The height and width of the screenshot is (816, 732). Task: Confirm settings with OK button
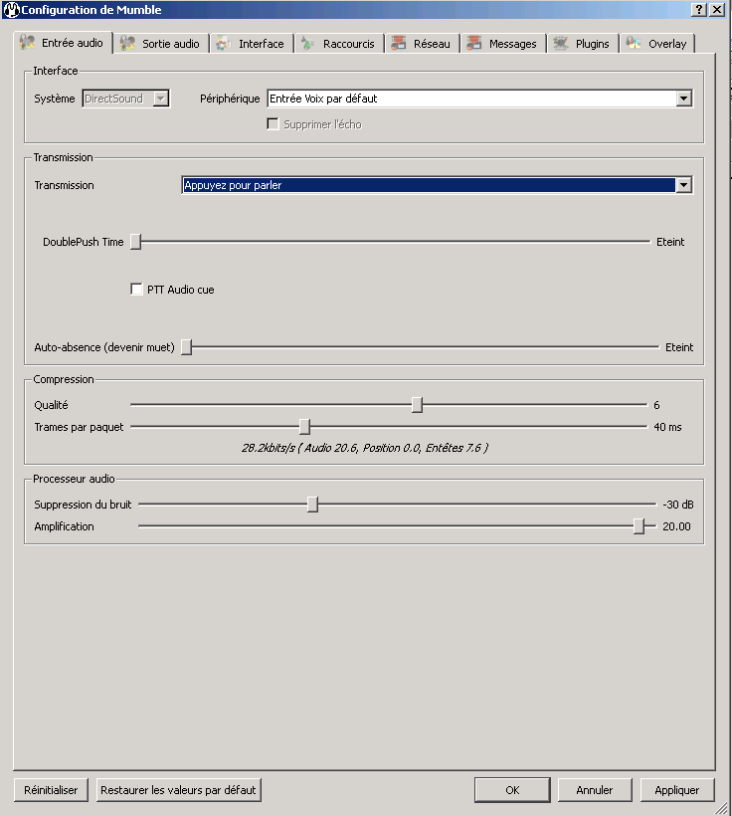coord(512,790)
